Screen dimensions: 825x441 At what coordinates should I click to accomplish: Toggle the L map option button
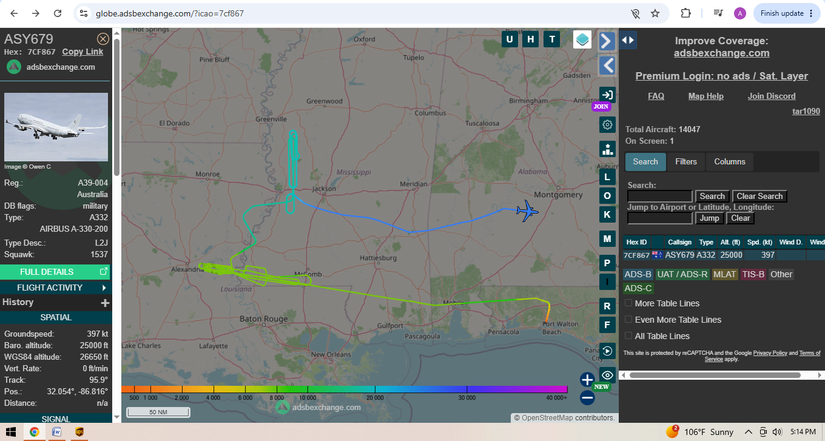click(x=607, y=177)
